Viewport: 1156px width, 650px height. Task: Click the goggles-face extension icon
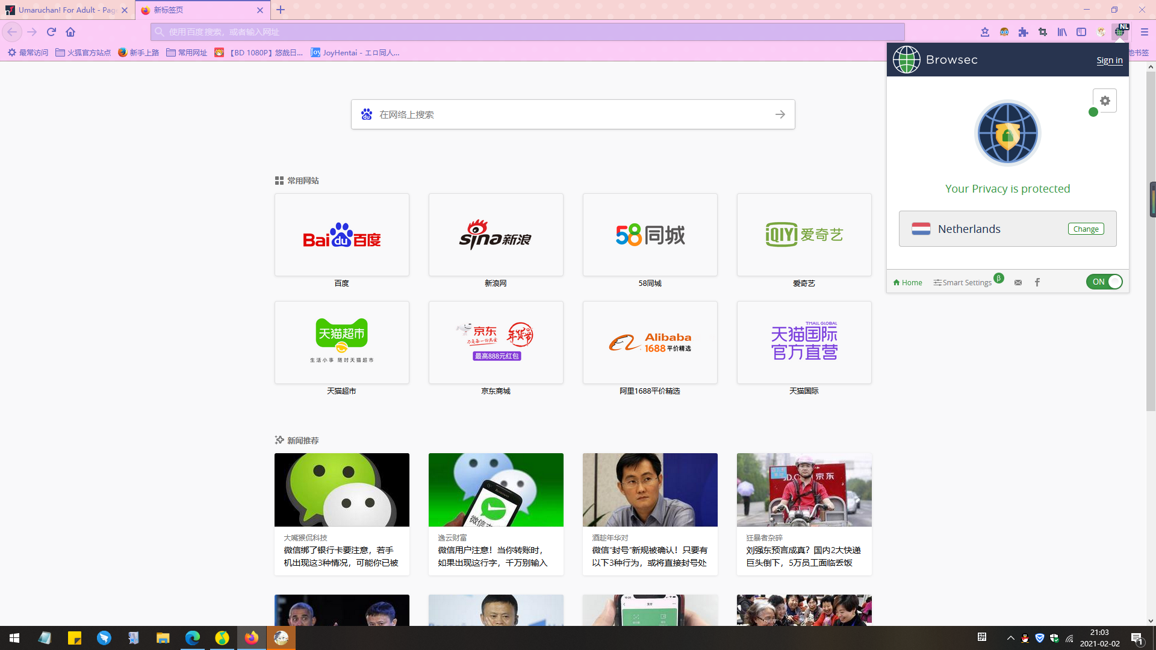coord(1004,32)
